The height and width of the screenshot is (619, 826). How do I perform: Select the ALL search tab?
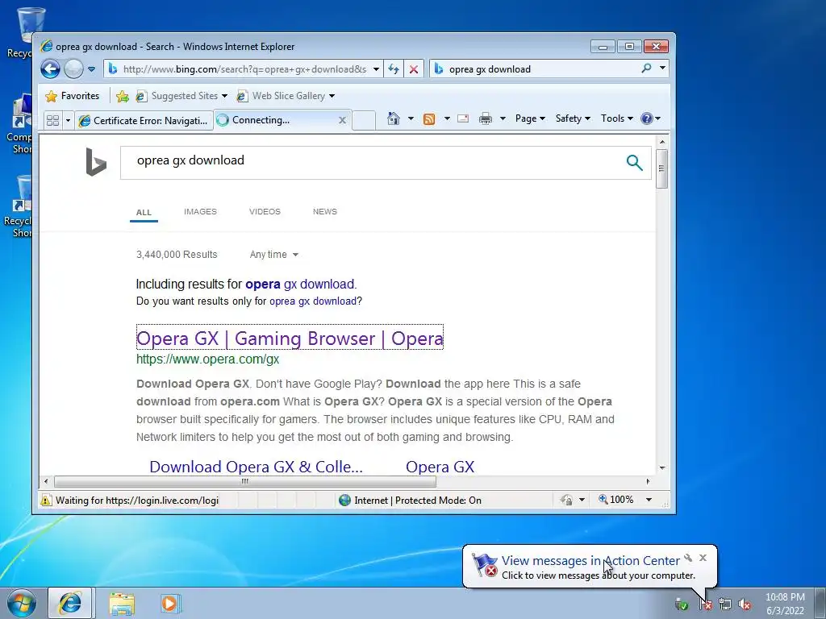144,212
